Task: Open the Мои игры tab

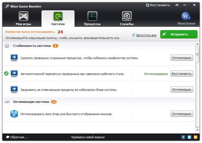Action: [23, 19]
